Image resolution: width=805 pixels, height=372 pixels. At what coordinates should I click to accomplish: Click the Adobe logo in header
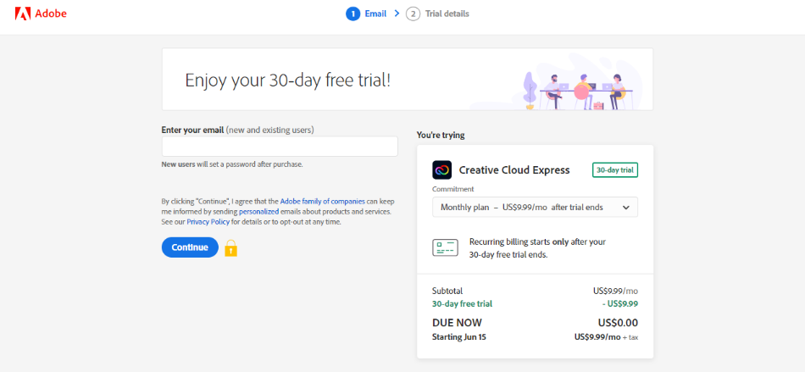41,14
